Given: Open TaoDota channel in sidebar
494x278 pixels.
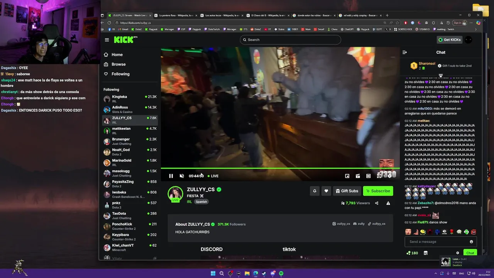Looking at the screenshot, I should coord(130,216).
